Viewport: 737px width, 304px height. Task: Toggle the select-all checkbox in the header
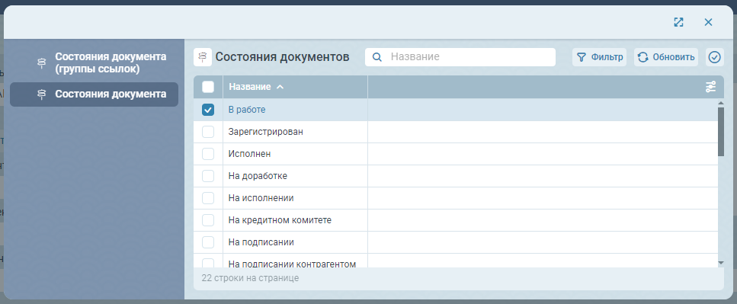coord(208,87)
